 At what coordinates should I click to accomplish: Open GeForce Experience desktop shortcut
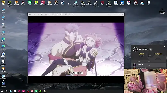click(10, 3)
